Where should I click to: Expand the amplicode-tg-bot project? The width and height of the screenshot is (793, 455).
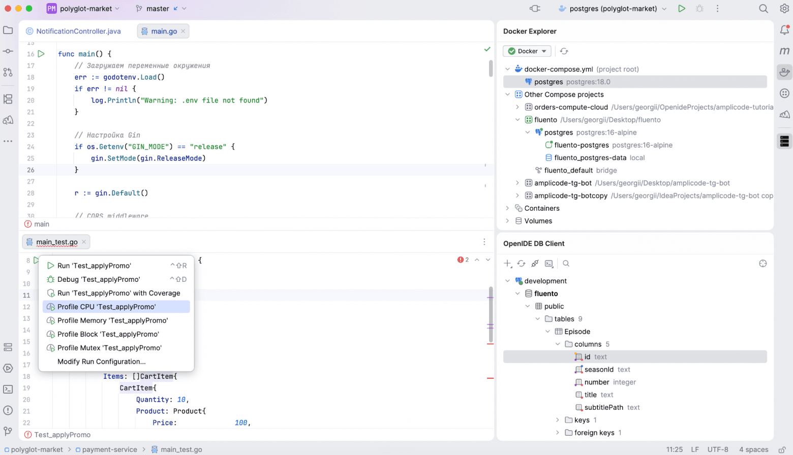[x=517, y=183]
